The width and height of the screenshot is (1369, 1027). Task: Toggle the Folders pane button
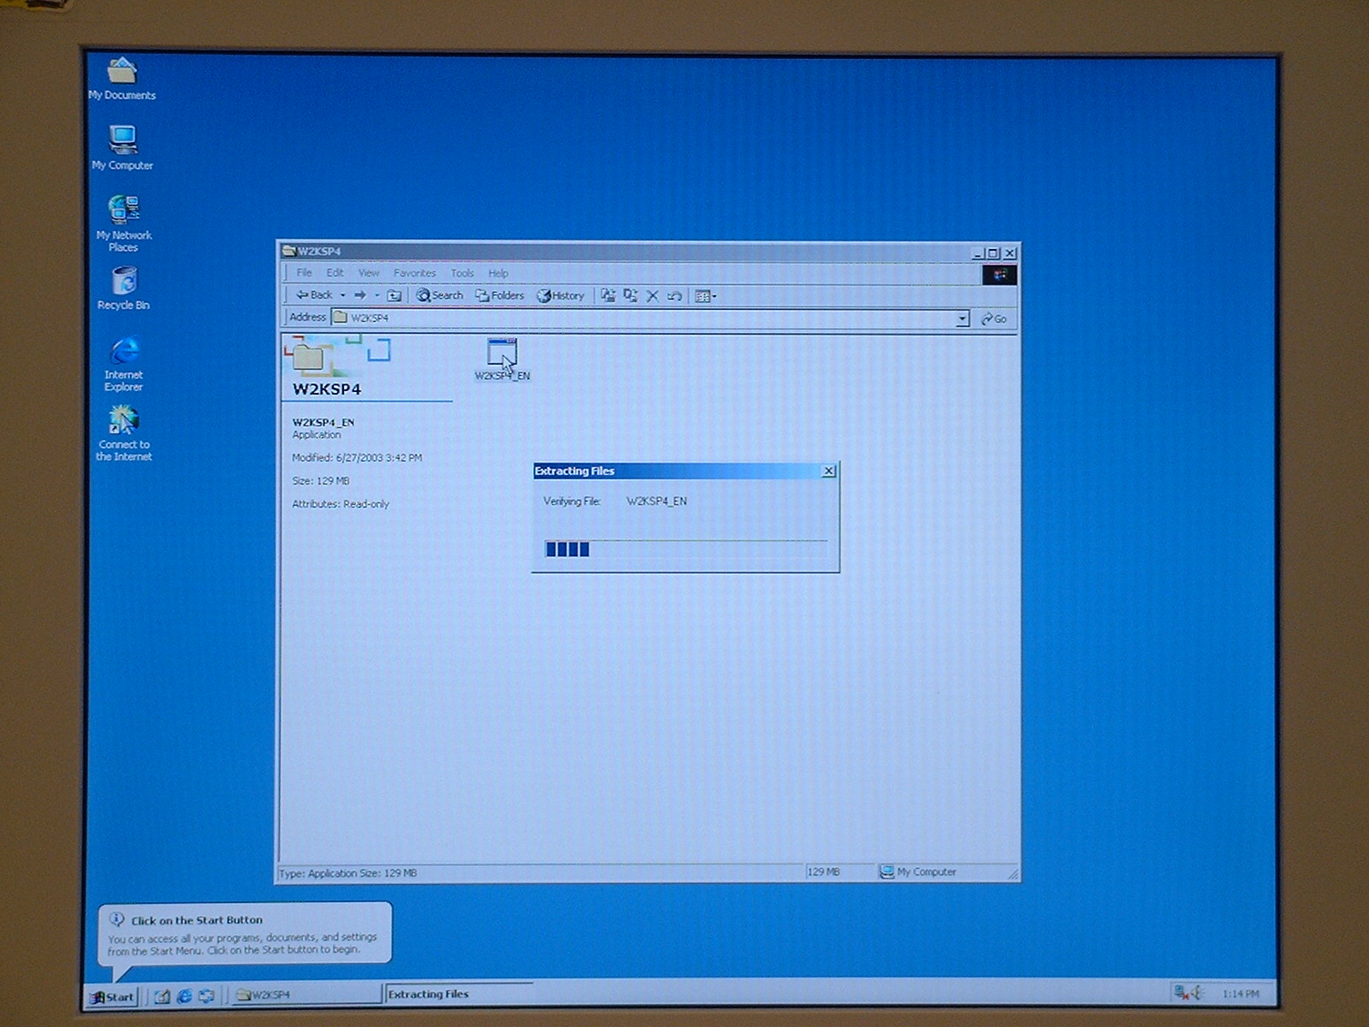click(x=500, y=295)
